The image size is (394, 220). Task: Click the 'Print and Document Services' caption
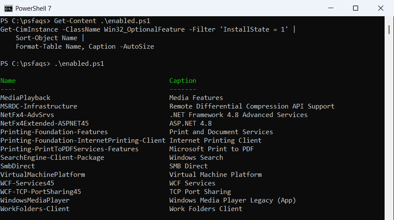click(x=221, y=132)
